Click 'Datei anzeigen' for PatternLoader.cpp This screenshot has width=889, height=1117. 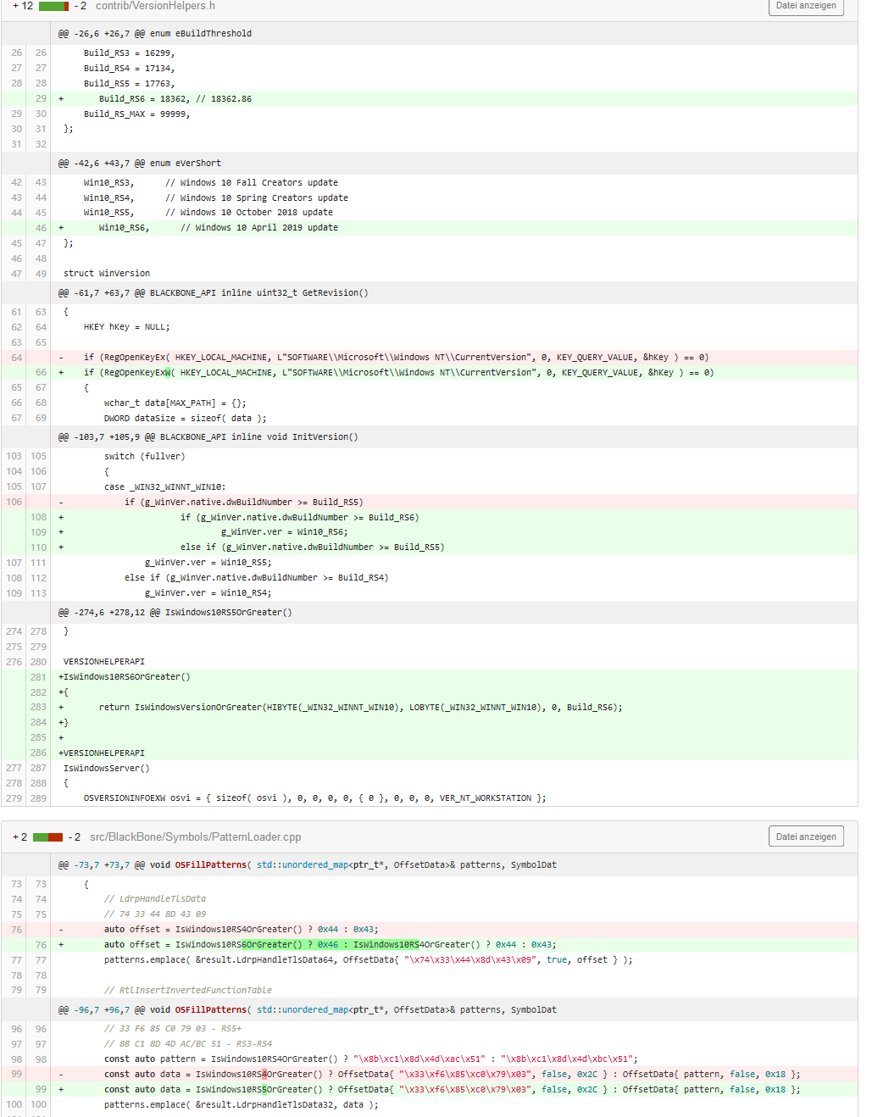click(805, 836)
